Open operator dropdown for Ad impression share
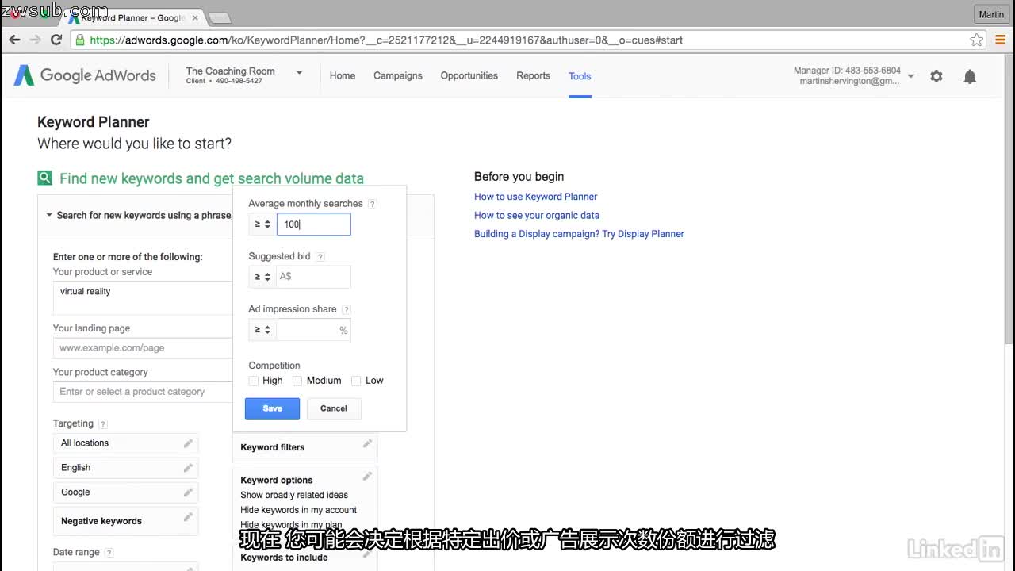The height and width of the screenshot is (571, 1015). tap(262, 330)
